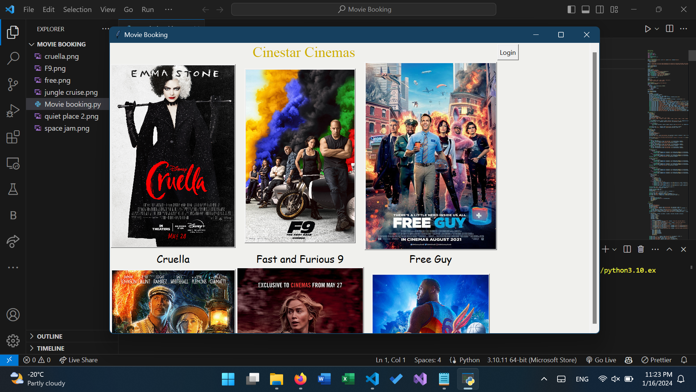Toggle the bottom Panel layout button
Viewport: 696px width, 392px height.
(x=585, y=9)
